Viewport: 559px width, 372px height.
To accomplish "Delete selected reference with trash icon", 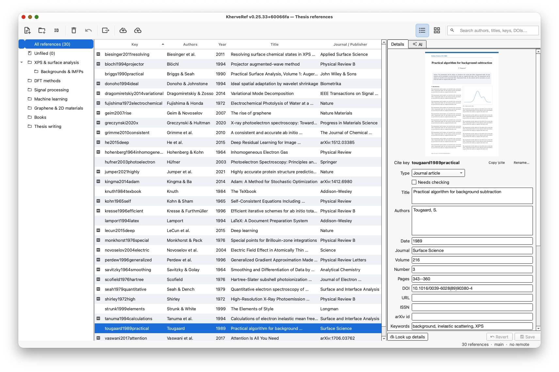I will point(74,30).
